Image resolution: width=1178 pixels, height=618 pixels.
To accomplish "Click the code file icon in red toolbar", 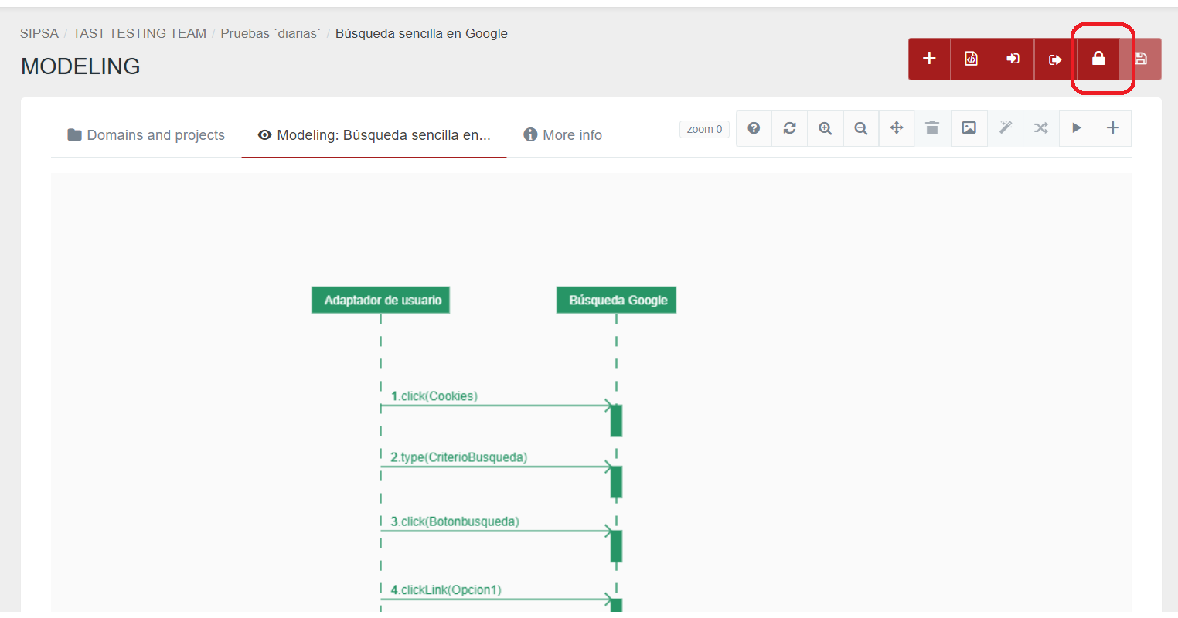I will [971, 59].
